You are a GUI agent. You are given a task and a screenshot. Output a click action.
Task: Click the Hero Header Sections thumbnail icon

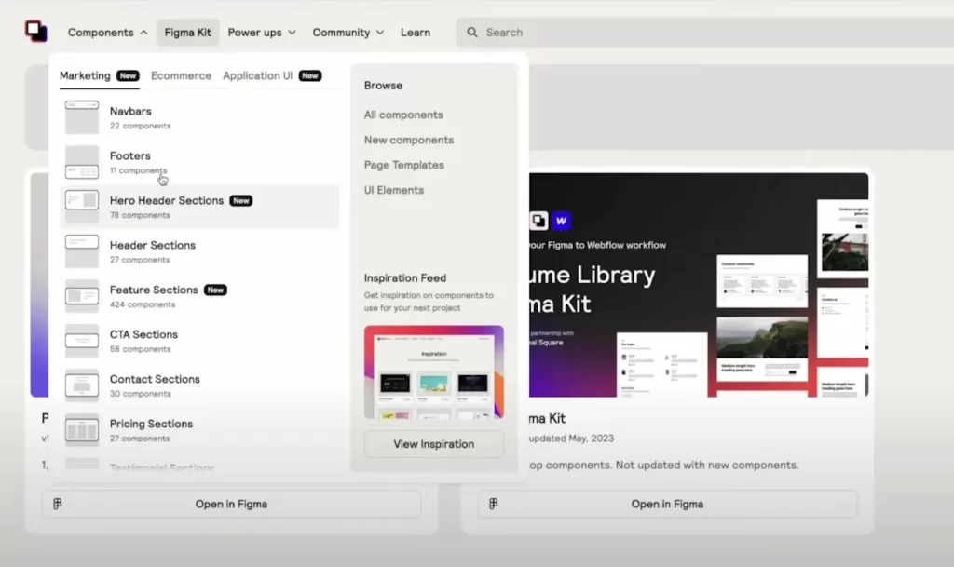point(82,207)
